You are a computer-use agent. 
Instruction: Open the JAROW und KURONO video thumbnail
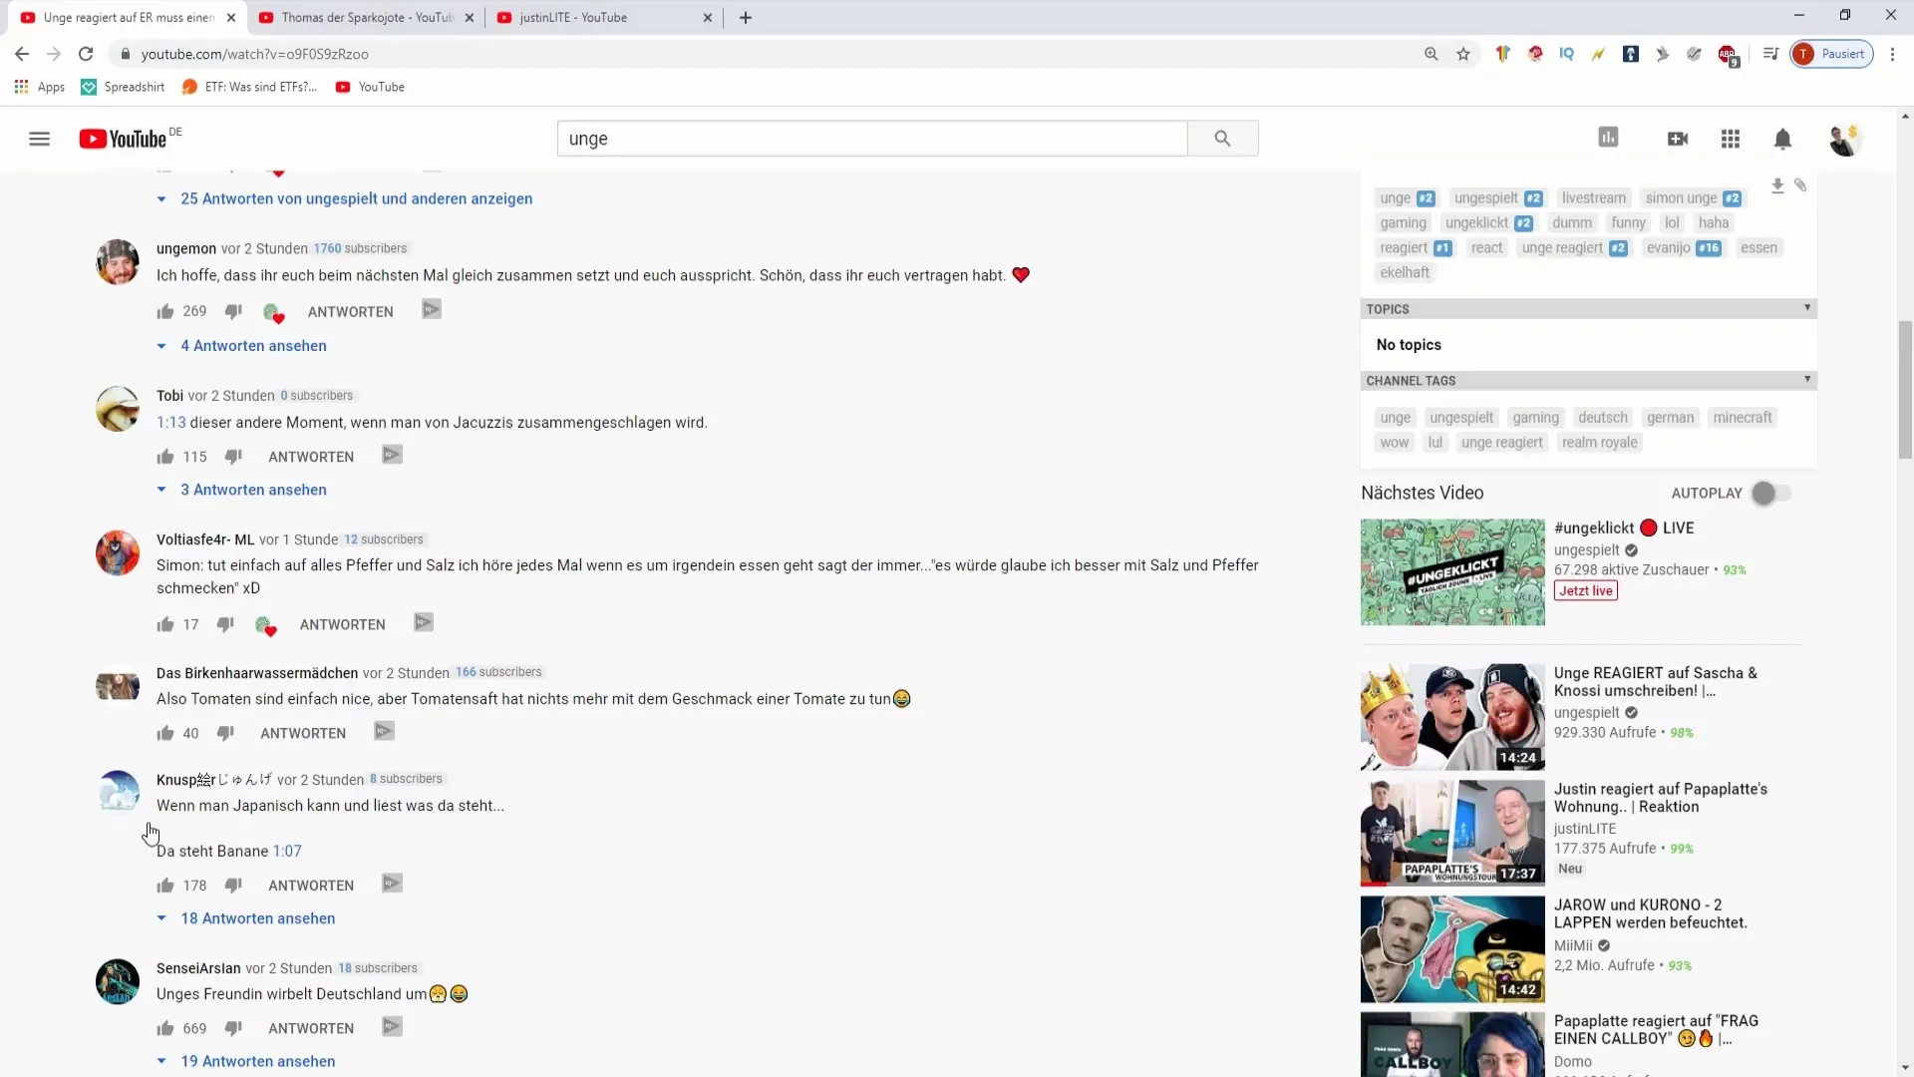pyautogui.click(x=1452, y=949)
